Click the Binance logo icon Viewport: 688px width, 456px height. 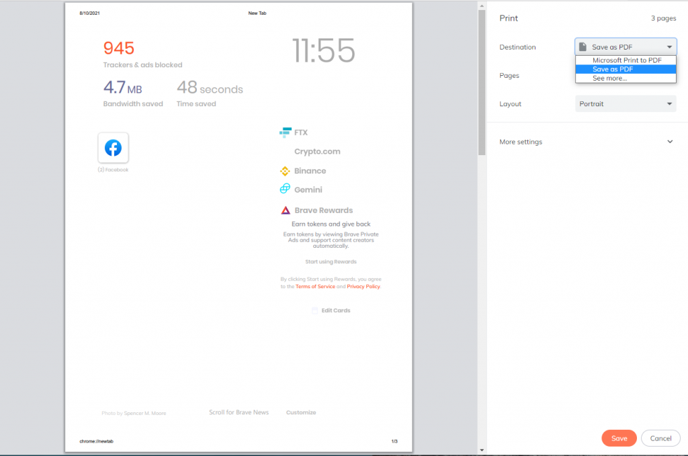point(286,171)
